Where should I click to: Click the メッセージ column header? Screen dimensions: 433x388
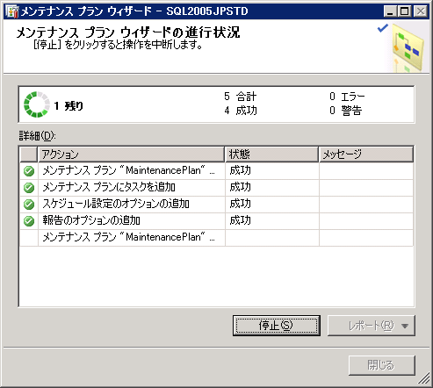(366, 154)
